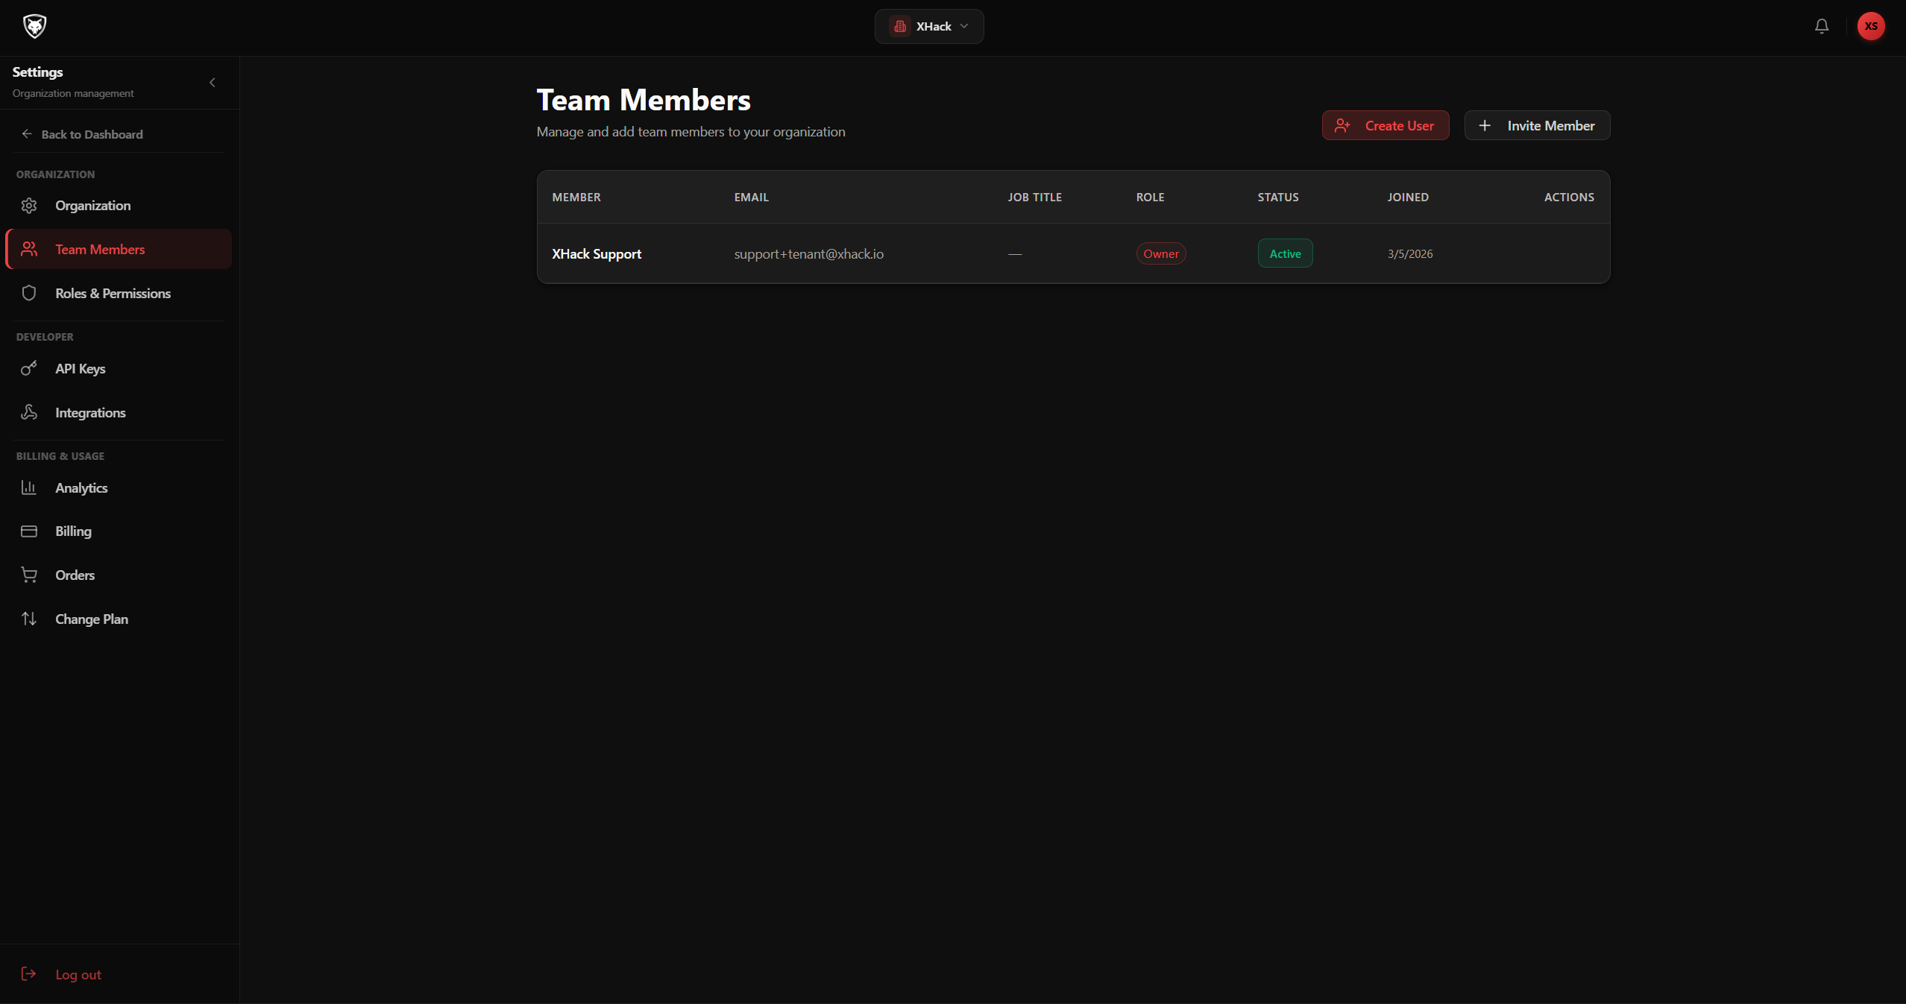The width and height of the screenshot is (1906, 1004).
Task: Click the ROLE column header
Action: 1150,198
